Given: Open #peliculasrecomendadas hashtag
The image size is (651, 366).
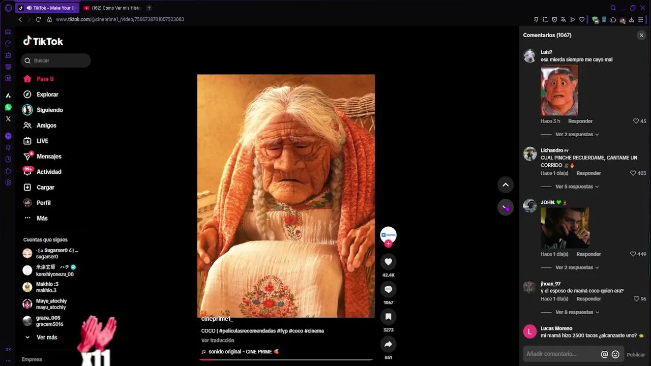Looking at the screenshot, I should [x=247, y=331].
